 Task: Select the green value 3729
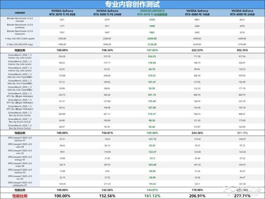click(152, 20)
